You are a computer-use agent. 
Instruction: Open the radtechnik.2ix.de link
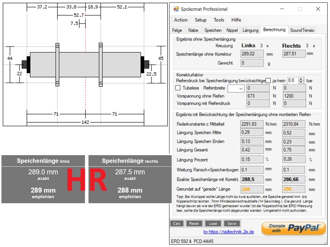[x=229, y=232]
